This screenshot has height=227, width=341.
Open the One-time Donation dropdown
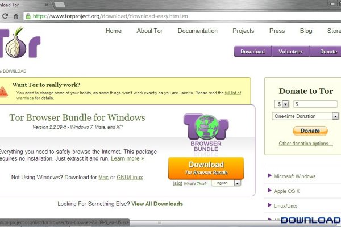point(306,116)
